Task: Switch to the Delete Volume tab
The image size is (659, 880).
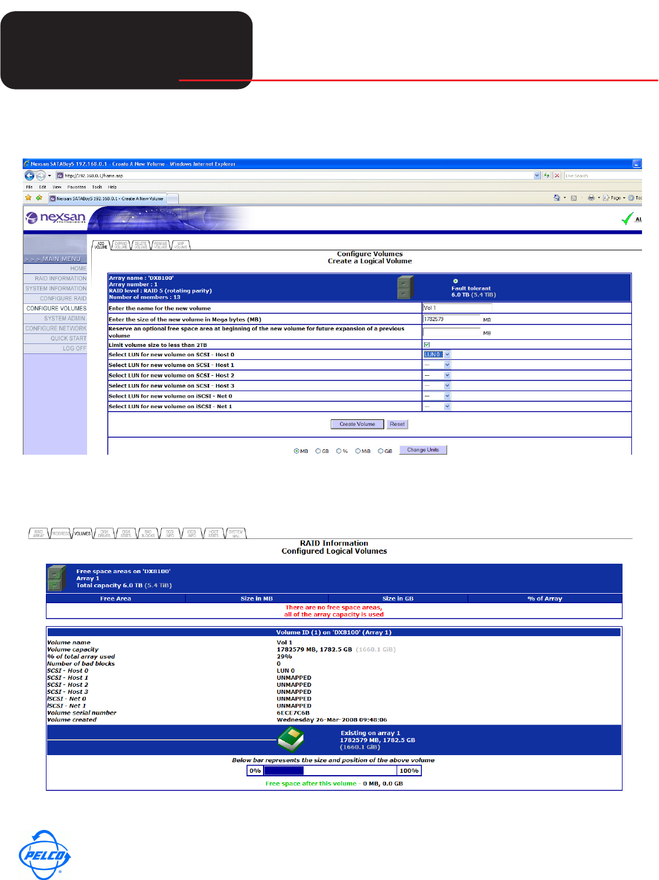Action: pyautogui.click(x=141, y=245)
